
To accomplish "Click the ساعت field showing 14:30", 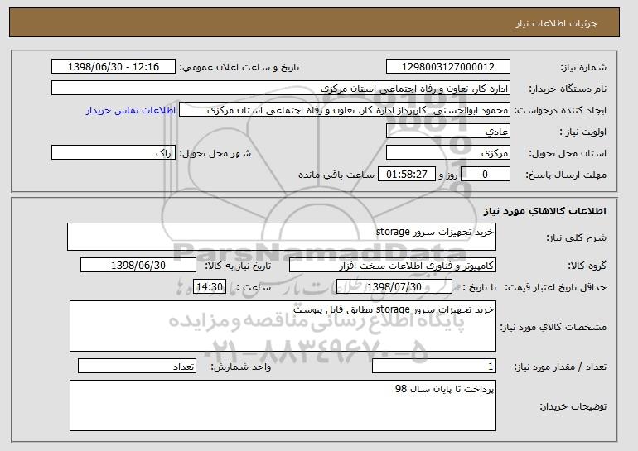I will 210,287.
